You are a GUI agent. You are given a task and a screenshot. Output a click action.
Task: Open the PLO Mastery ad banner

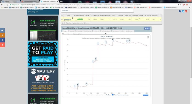click(43, 80)
